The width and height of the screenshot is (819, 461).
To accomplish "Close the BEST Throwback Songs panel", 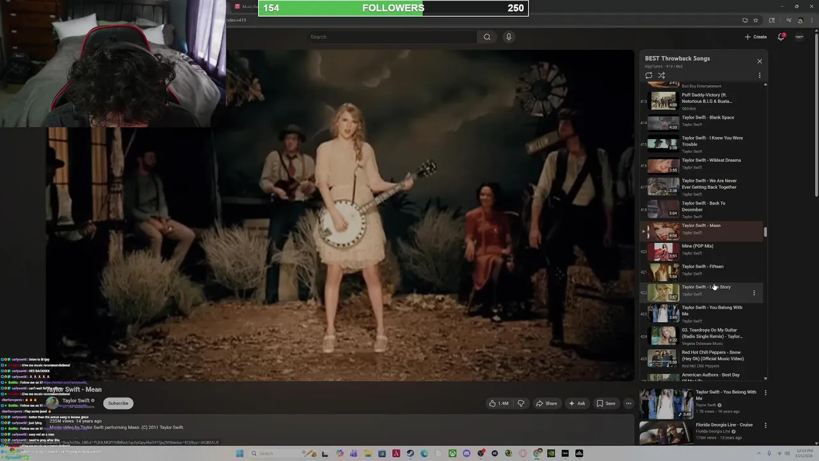I will coord(759,61).
